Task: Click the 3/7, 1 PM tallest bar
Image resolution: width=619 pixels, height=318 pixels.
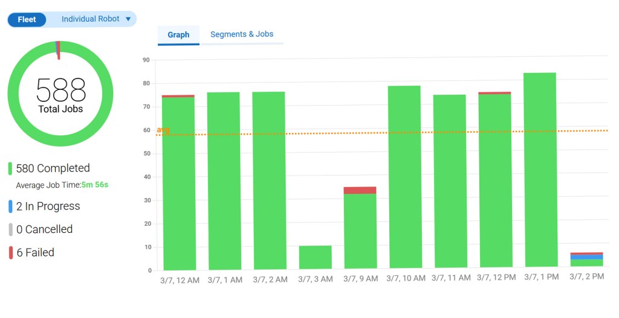Action: [540, 170]
